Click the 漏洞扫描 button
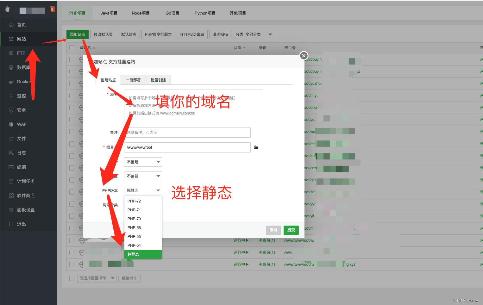The image size is (483, 305). coord(220,34)
